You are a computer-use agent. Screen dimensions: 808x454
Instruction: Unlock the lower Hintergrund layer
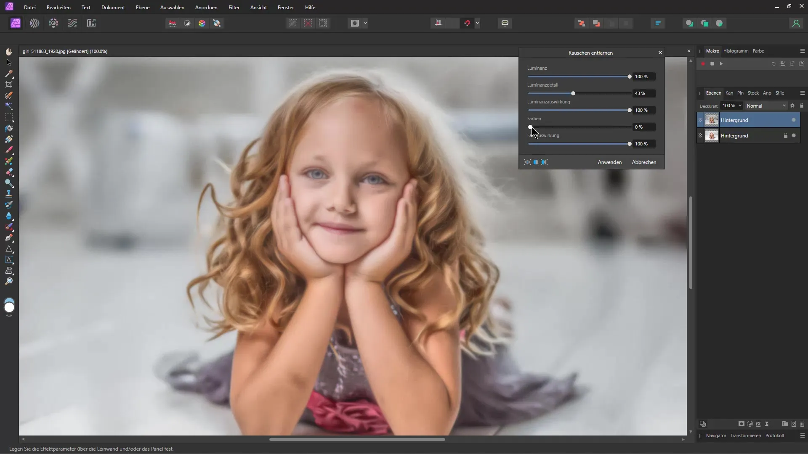tap(785, 136)
